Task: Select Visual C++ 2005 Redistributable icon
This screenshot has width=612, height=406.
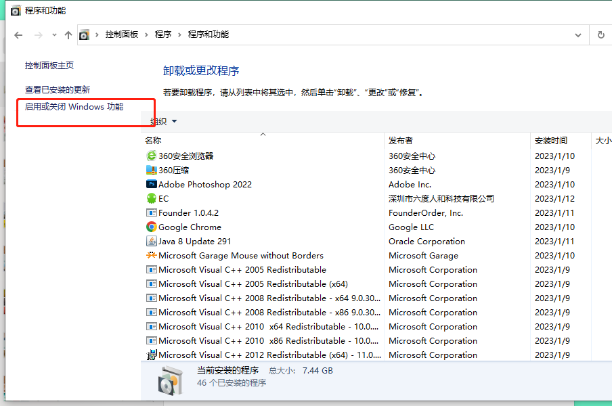Action: pos(152,269)
